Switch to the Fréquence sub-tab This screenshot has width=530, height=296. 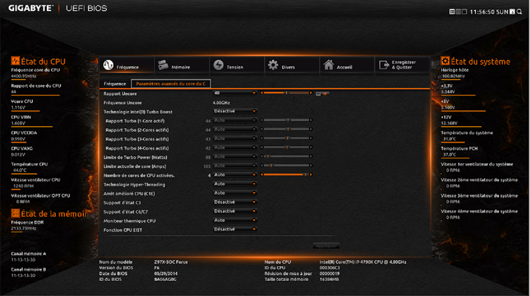click(x=115, y=84)
